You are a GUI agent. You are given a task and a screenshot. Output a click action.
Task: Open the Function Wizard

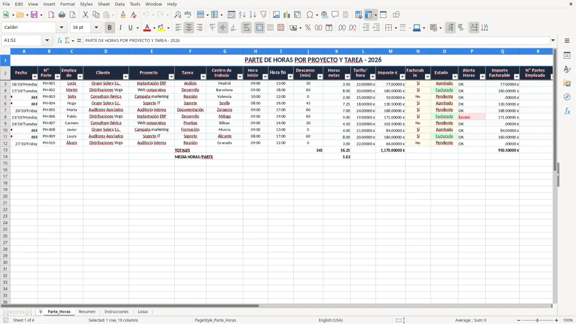pos(60,40)
